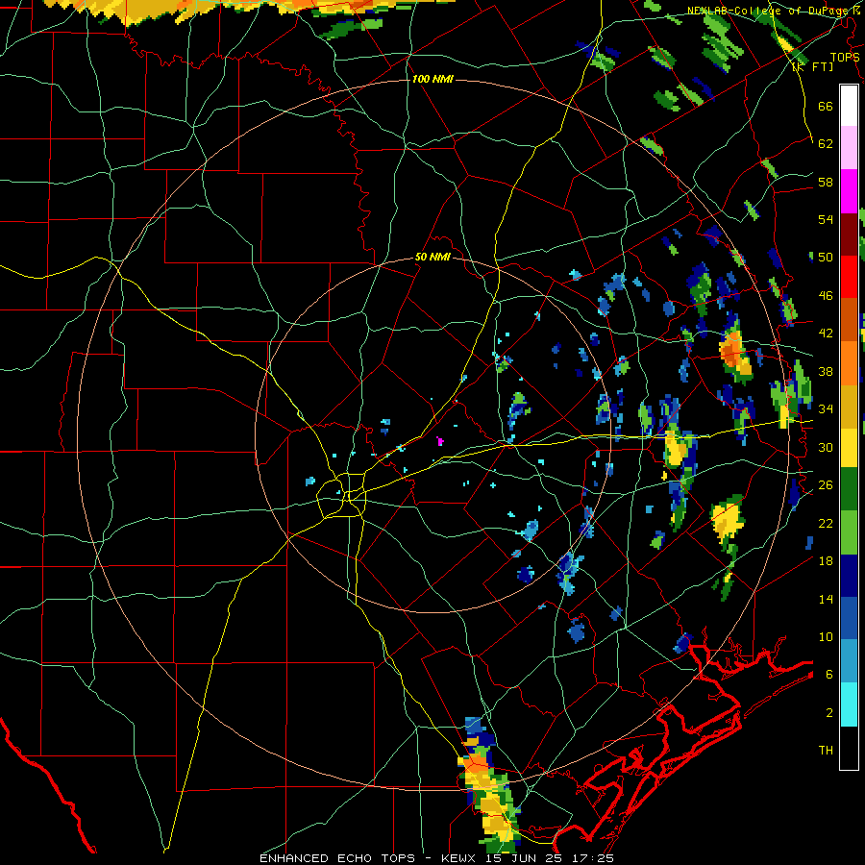Click the legend value "46"

(x=826, y=296)
